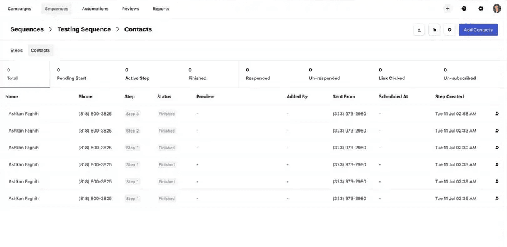Click the Status column header

pos(164,97)
